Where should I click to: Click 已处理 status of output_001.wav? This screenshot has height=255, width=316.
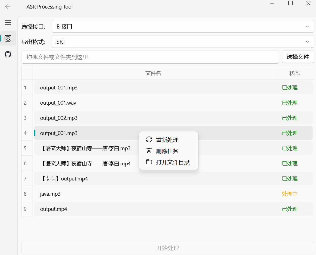point(290,103)
